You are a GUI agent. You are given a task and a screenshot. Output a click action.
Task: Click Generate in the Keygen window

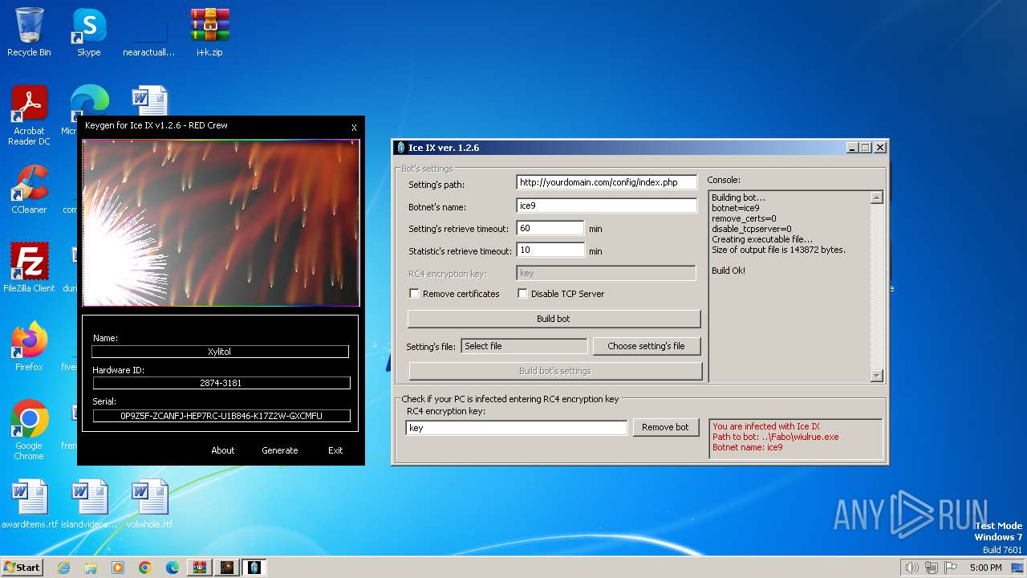pyautogui.click(x=280, y=450)
